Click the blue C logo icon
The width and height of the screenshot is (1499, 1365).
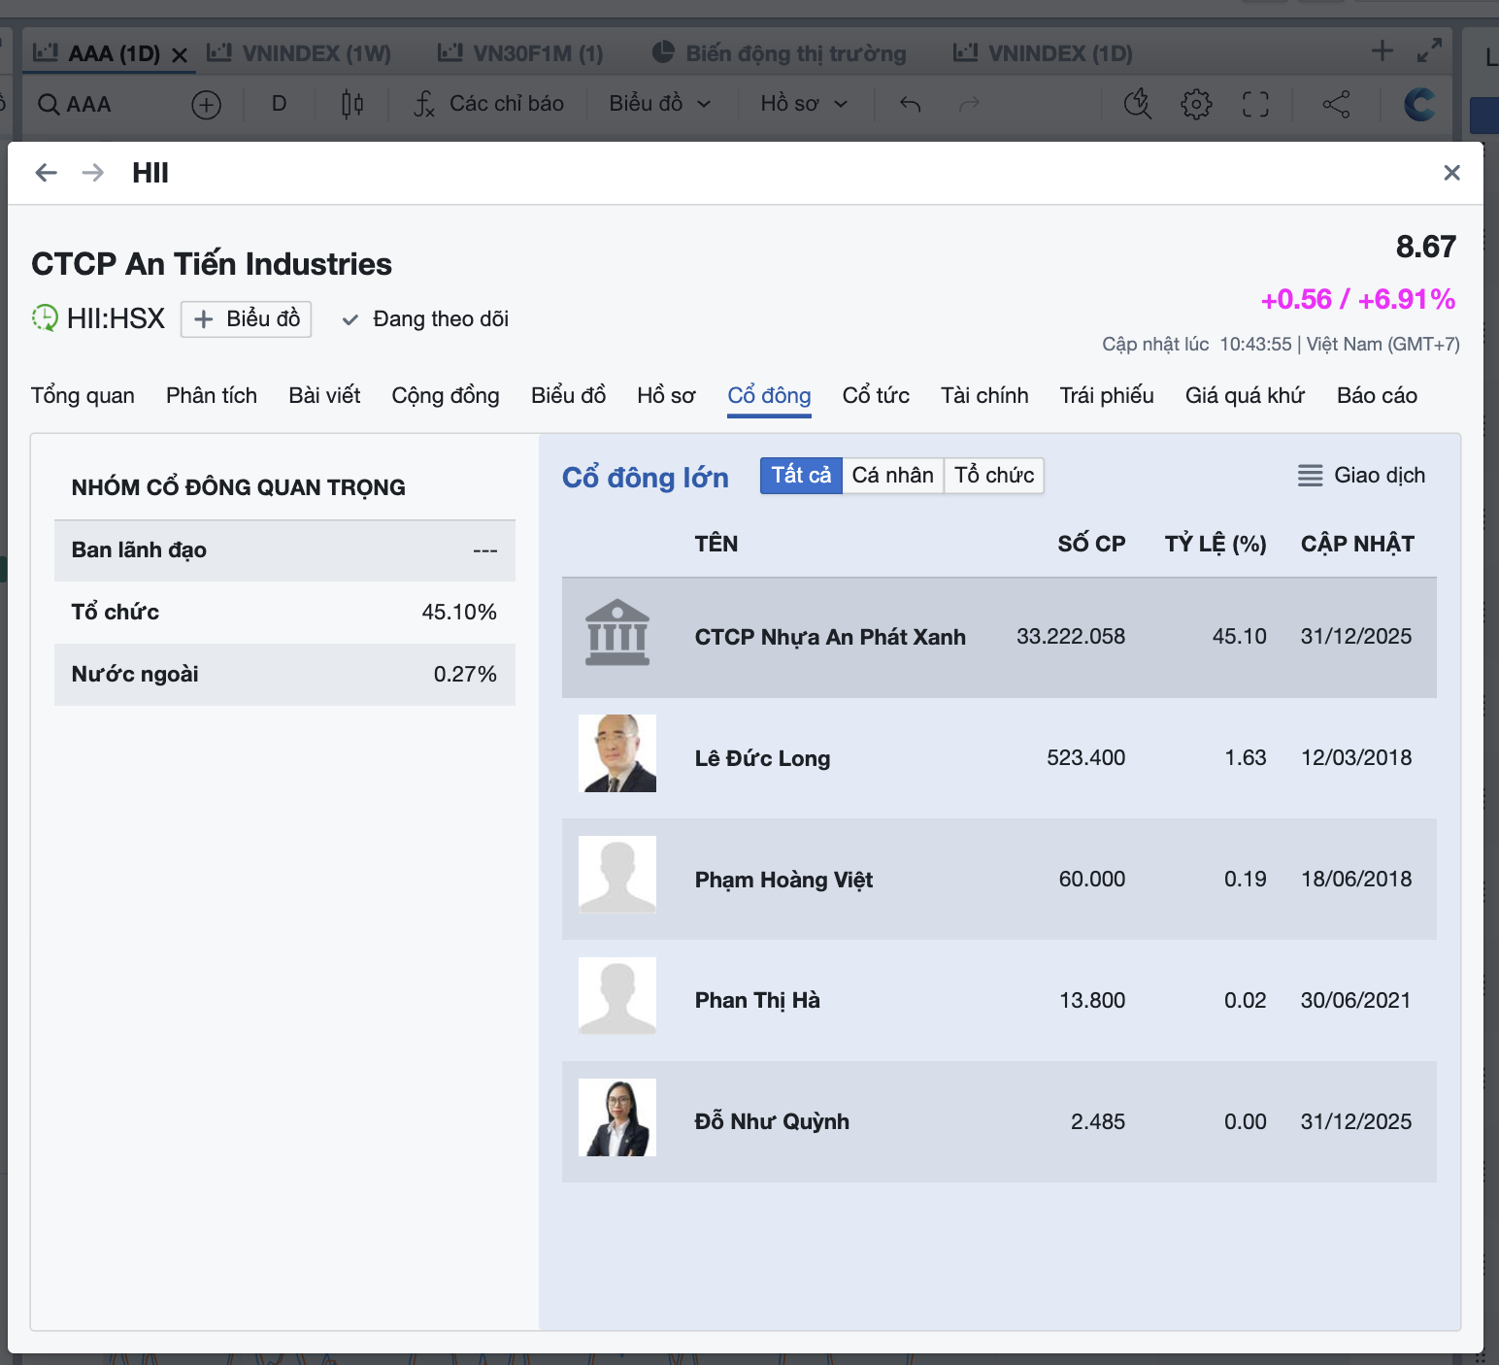click(x=1419, y=104)
